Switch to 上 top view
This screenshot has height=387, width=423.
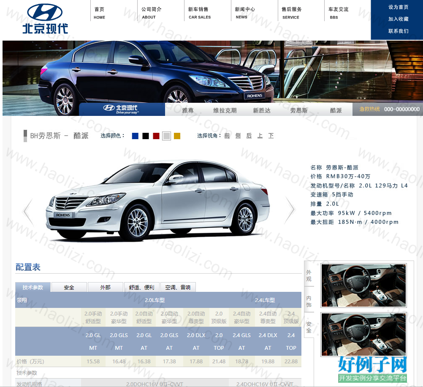click(x=260, y=136)
